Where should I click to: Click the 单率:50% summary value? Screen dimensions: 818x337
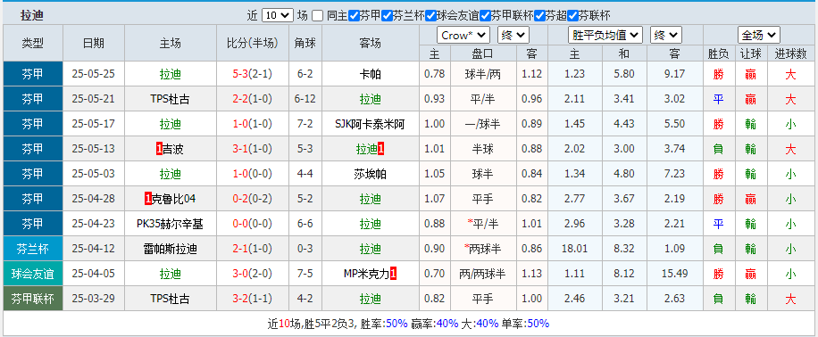(x=525, y=324)
